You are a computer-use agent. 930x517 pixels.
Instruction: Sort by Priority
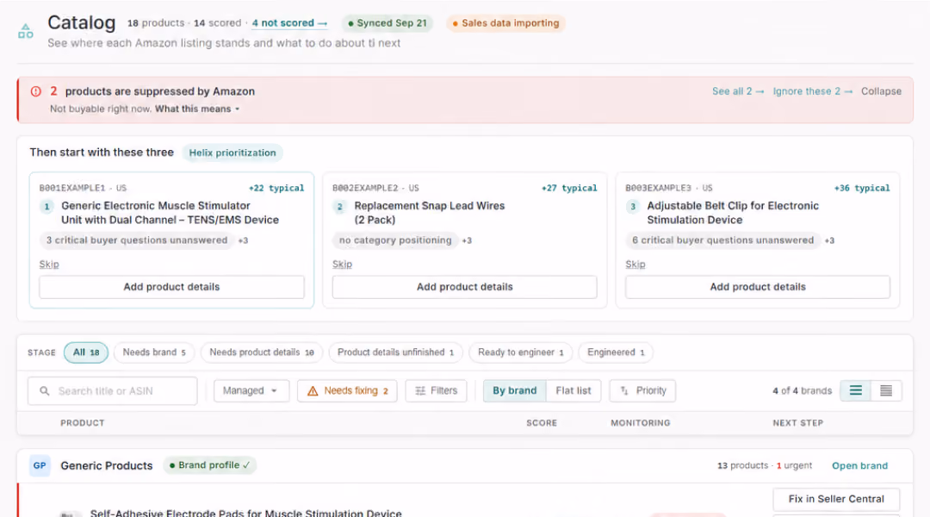click(x=642, y=390)
